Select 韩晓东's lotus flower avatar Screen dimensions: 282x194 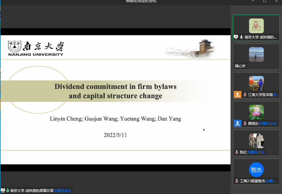pyautogui.click(x=256, y=112)
